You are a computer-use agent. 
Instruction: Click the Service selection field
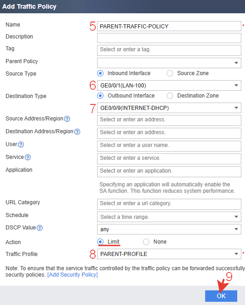coord(169,159)
